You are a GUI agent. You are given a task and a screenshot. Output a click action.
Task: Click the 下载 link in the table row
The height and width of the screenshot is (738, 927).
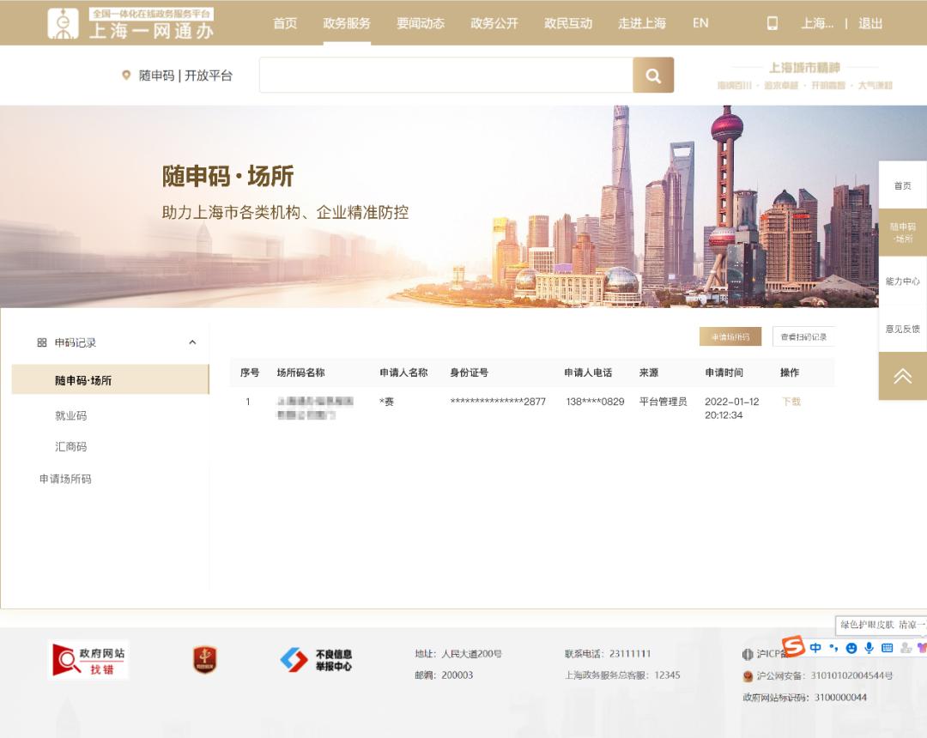click(x=790, y=402)
